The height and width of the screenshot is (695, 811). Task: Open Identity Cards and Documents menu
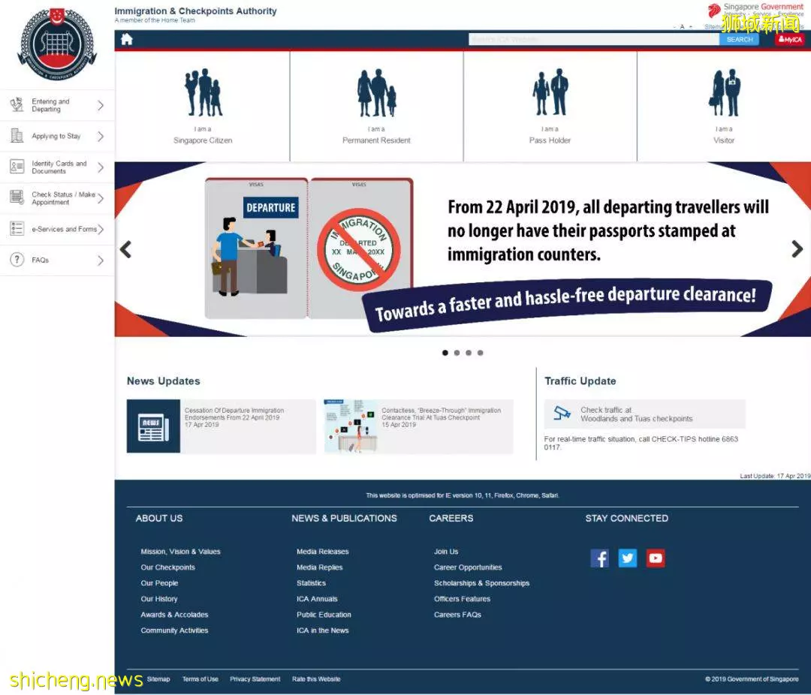57,167
